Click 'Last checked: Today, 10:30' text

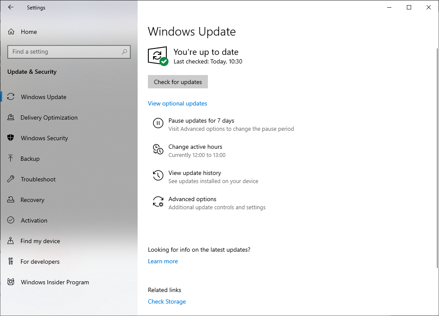208,62
